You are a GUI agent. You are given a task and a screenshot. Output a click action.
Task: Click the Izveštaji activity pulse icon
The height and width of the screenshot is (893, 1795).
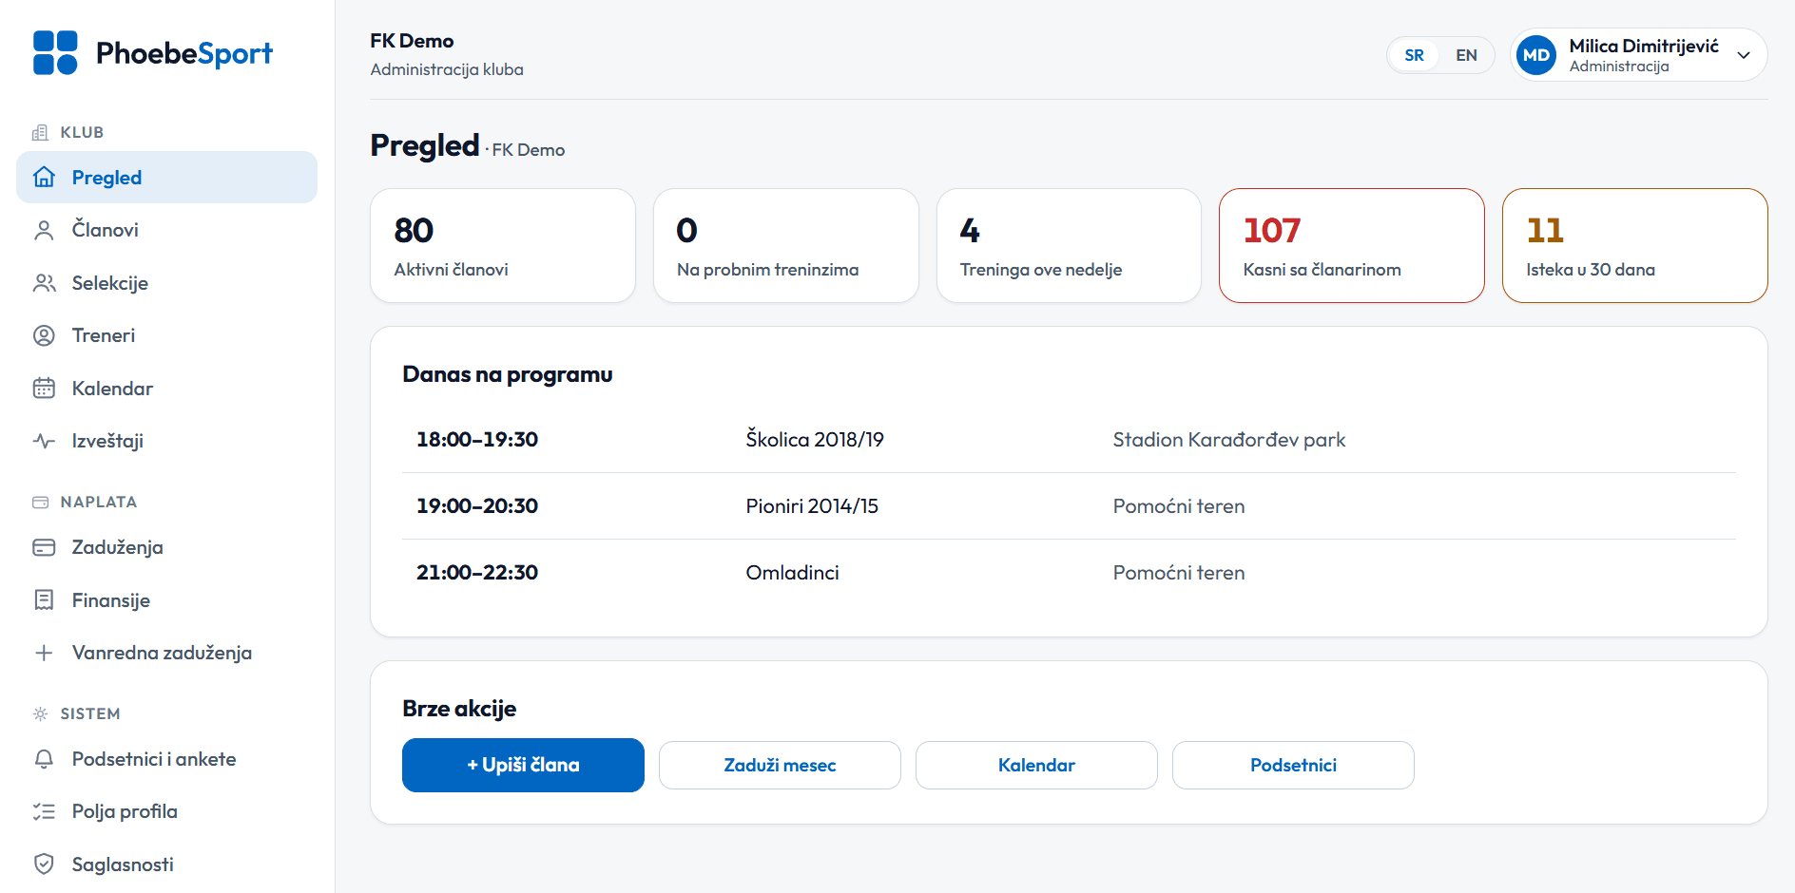click(x=44, y=441)
